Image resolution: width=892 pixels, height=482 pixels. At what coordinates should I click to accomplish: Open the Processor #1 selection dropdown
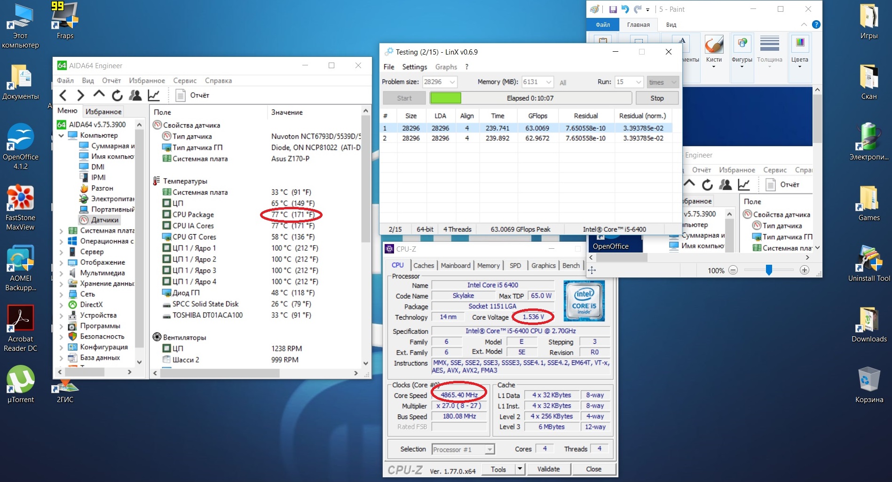(x=489, y=450)
